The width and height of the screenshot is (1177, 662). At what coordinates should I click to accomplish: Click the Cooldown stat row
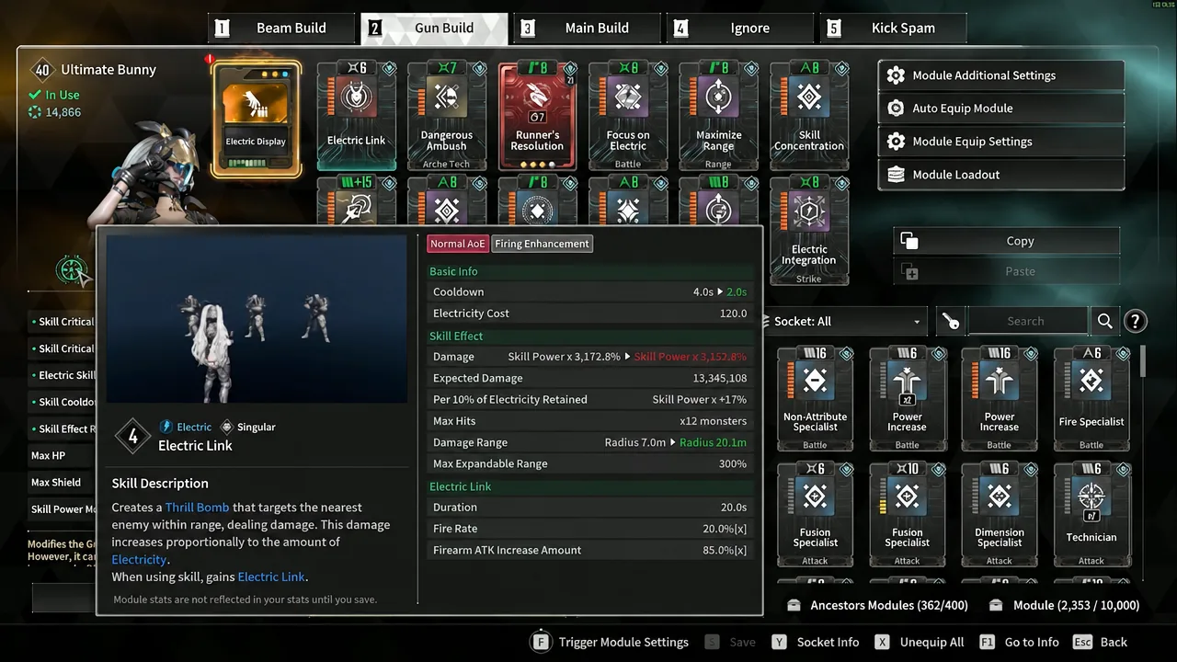click(589, 291)
